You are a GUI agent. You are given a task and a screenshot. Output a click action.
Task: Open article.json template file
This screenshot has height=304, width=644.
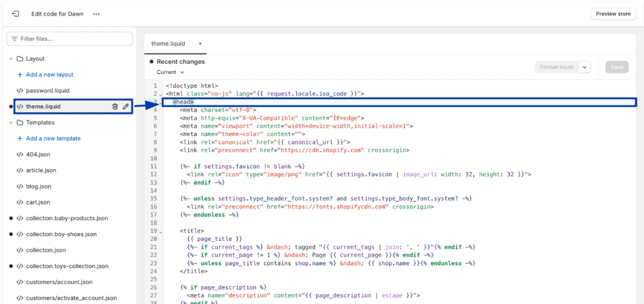[41, 170]
